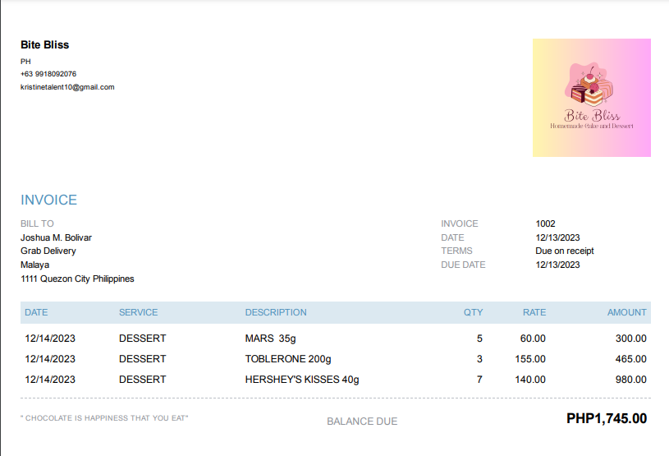Screen dimensions: 669x456
Task: Click the RATE column header
Action: 534,312
